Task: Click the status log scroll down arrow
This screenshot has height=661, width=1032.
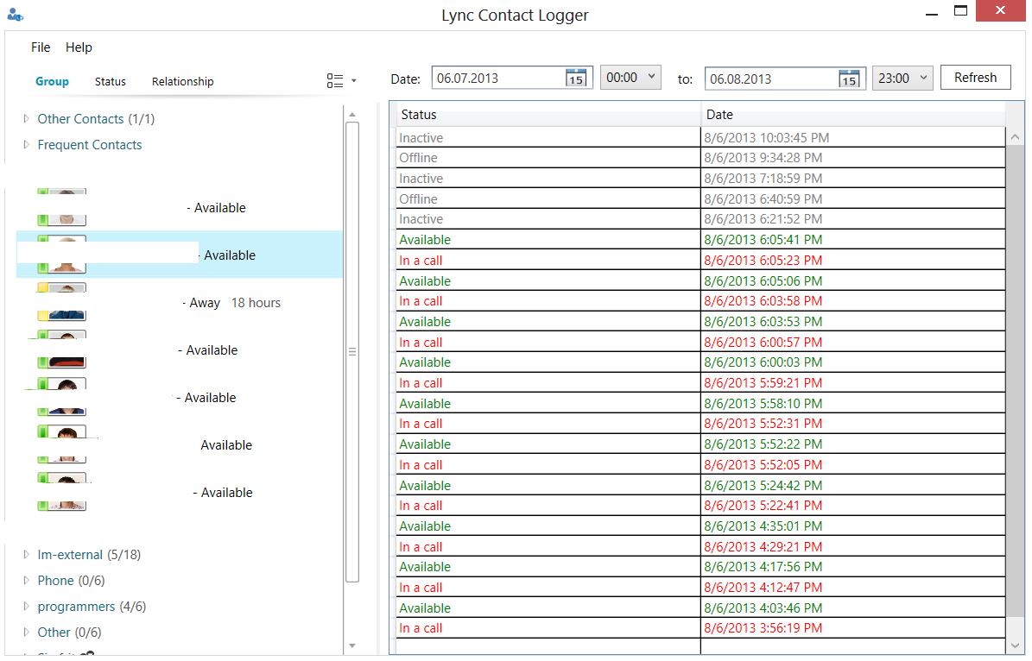Action: pyautogui.click(x=1015, y=645)
